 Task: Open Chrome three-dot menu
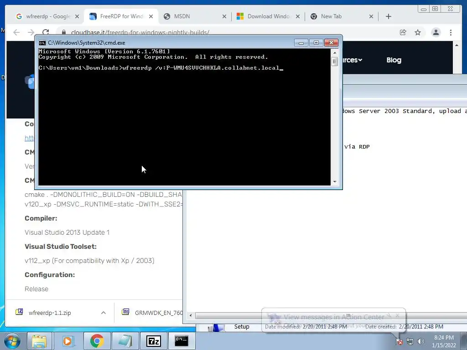click(451, 32)
